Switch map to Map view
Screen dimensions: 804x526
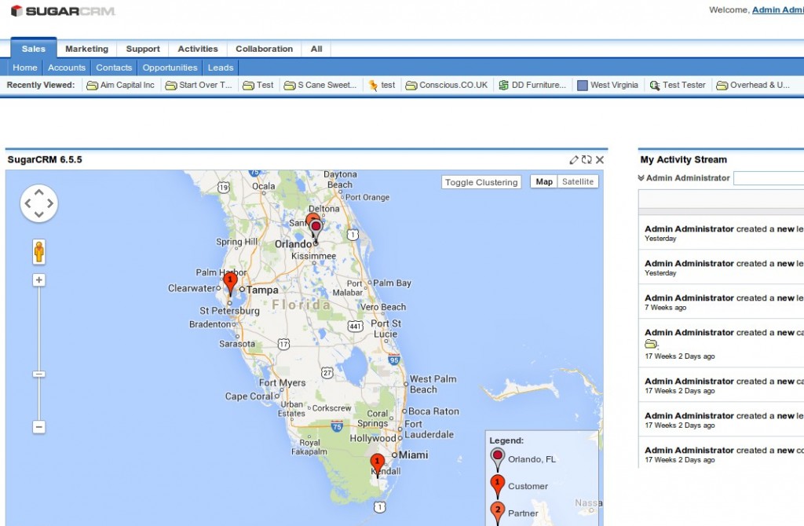tap(544, 181)
